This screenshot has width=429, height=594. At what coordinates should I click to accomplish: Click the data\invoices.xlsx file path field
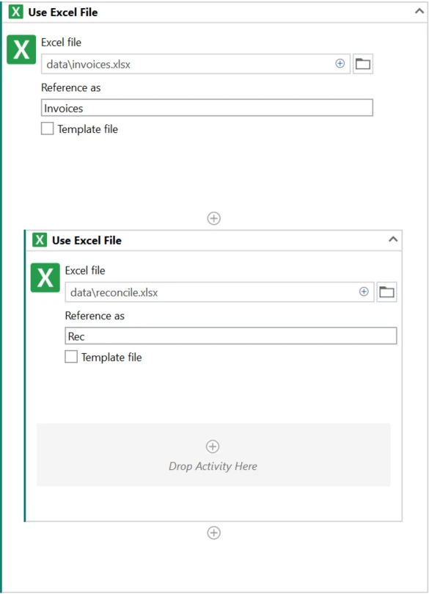(196, 64)
